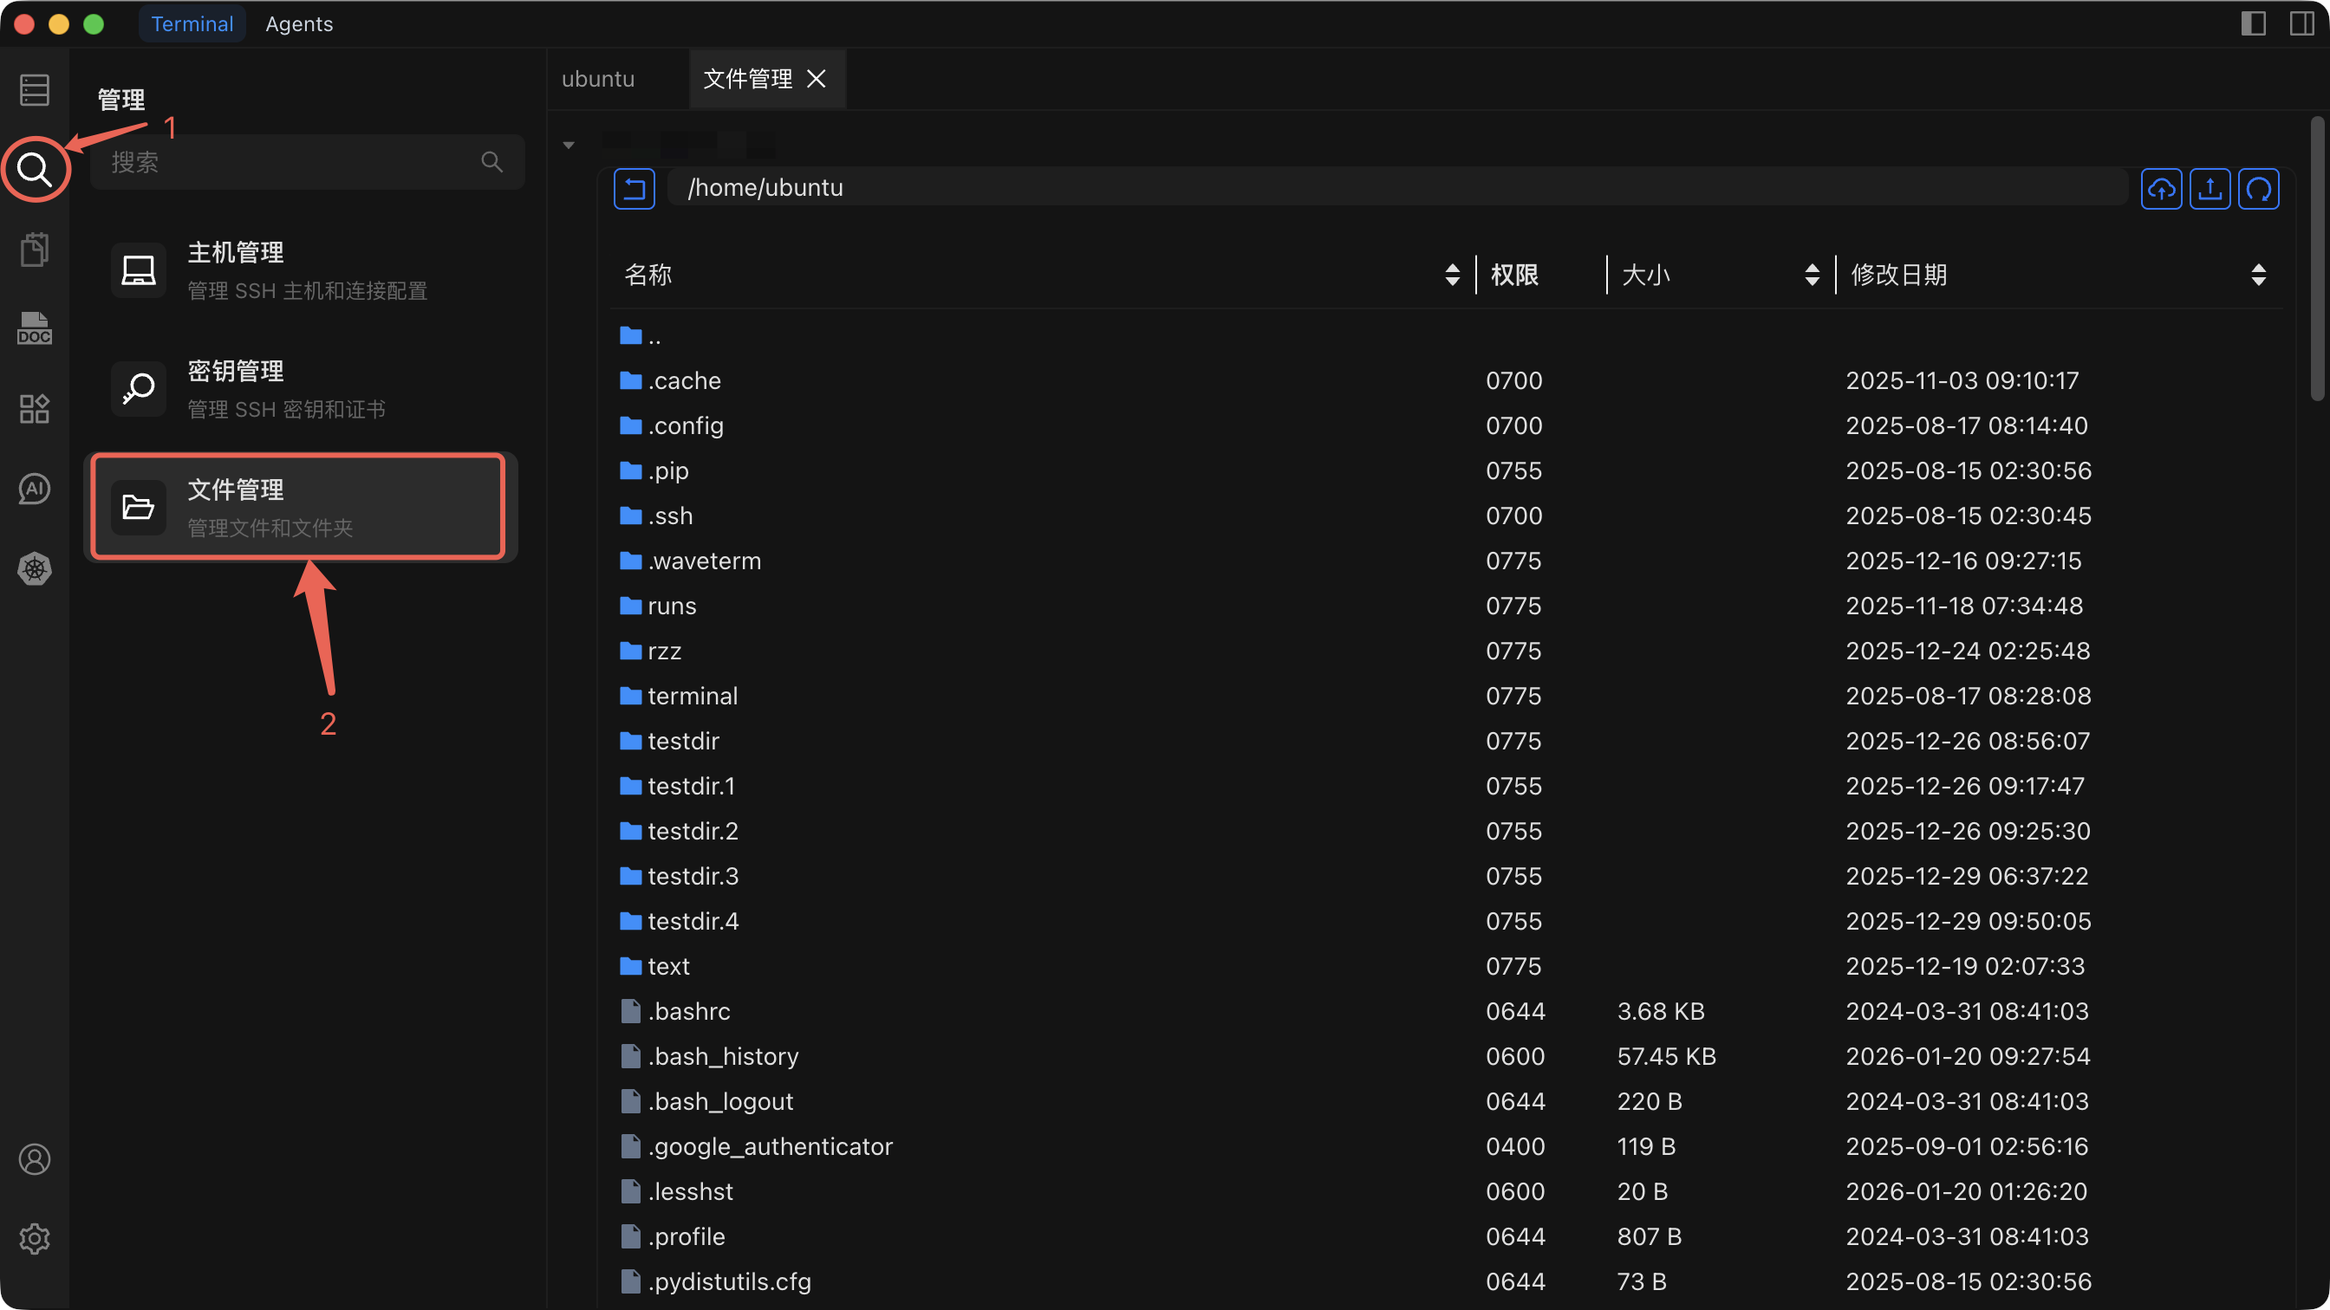Sort files by the 名称 column arrows

[1452, 275]
